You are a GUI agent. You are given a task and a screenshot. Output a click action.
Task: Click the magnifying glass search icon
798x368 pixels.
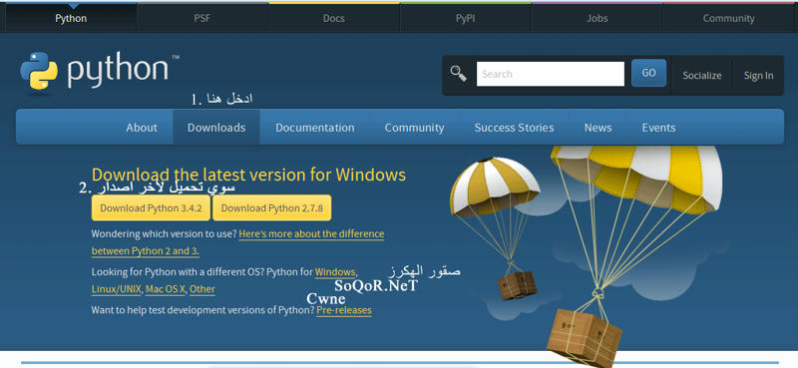(459, 74)
